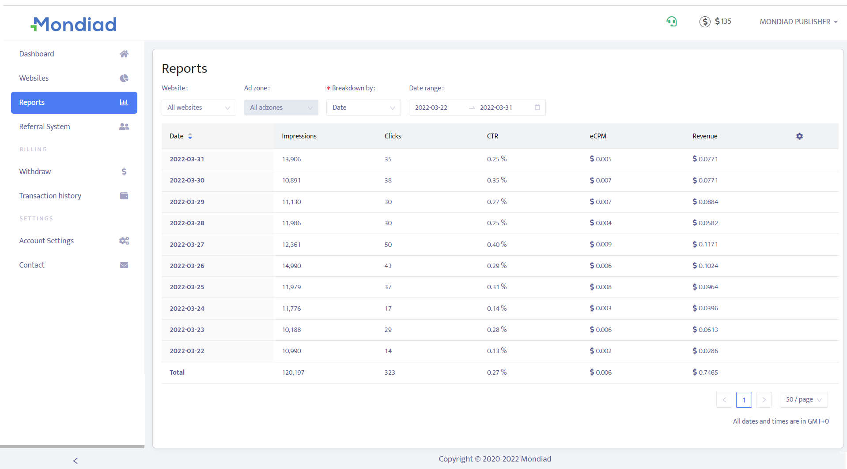Click the calendar icon in date range
The width and height of the screenshot is (847, 469).
[537, 108]
